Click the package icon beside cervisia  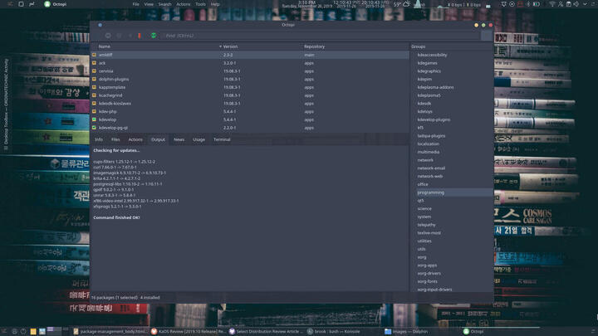[x=94, y=71]
